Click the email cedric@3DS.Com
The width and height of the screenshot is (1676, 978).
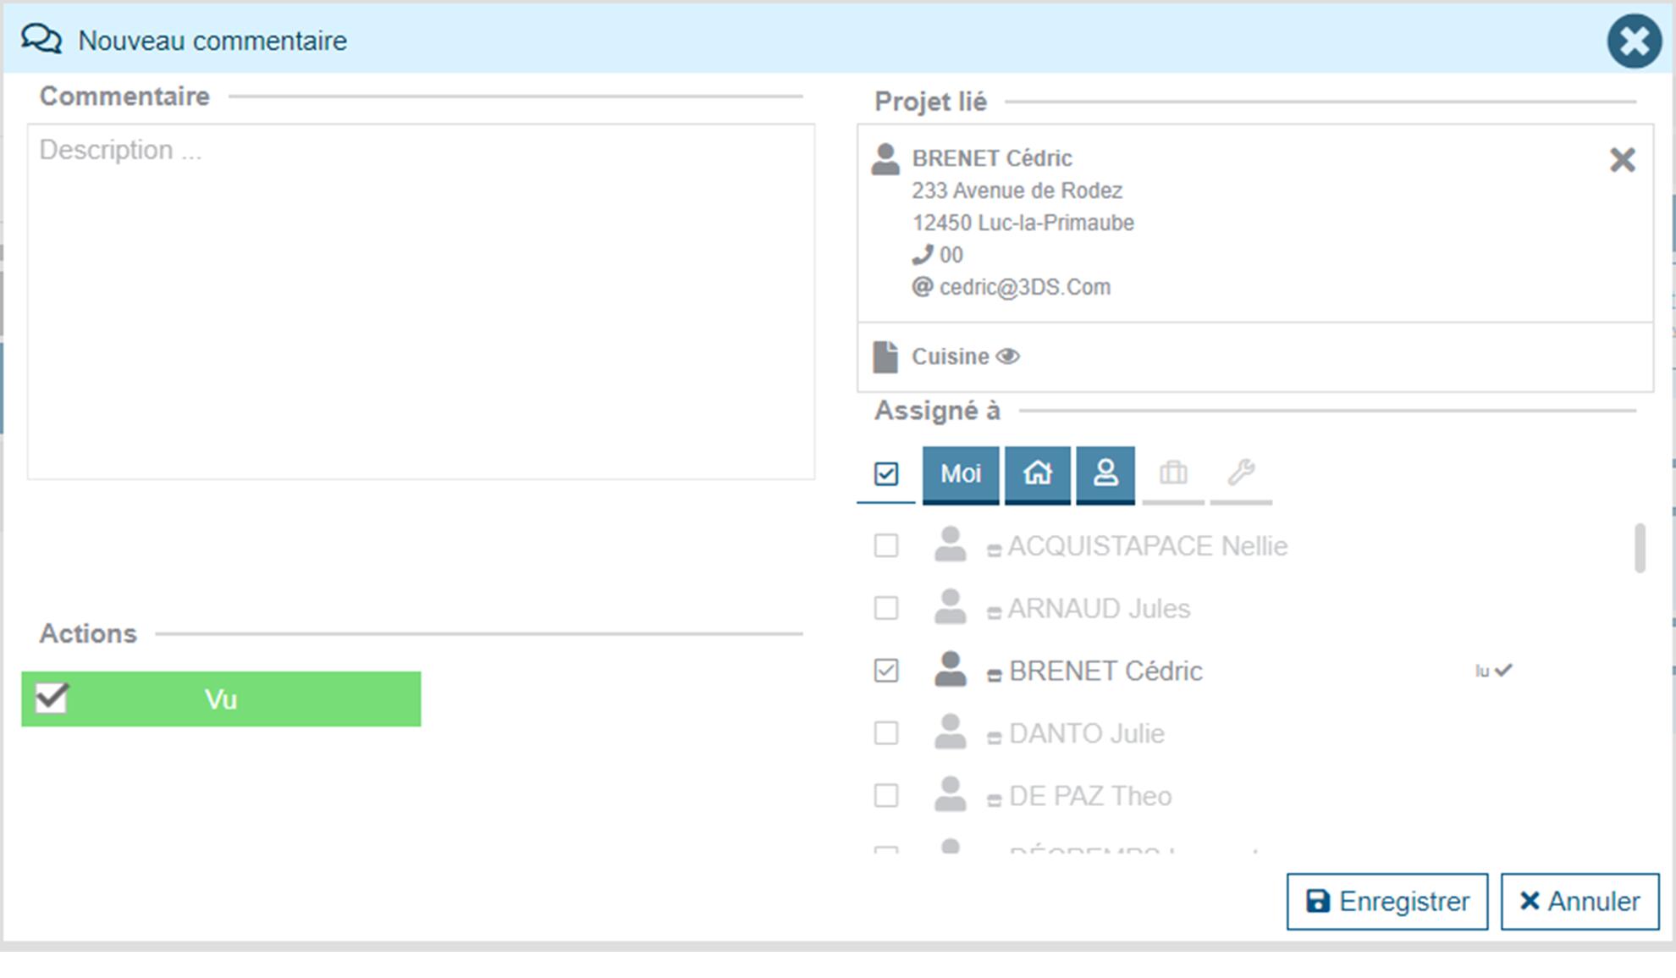tap(1024, 287)
